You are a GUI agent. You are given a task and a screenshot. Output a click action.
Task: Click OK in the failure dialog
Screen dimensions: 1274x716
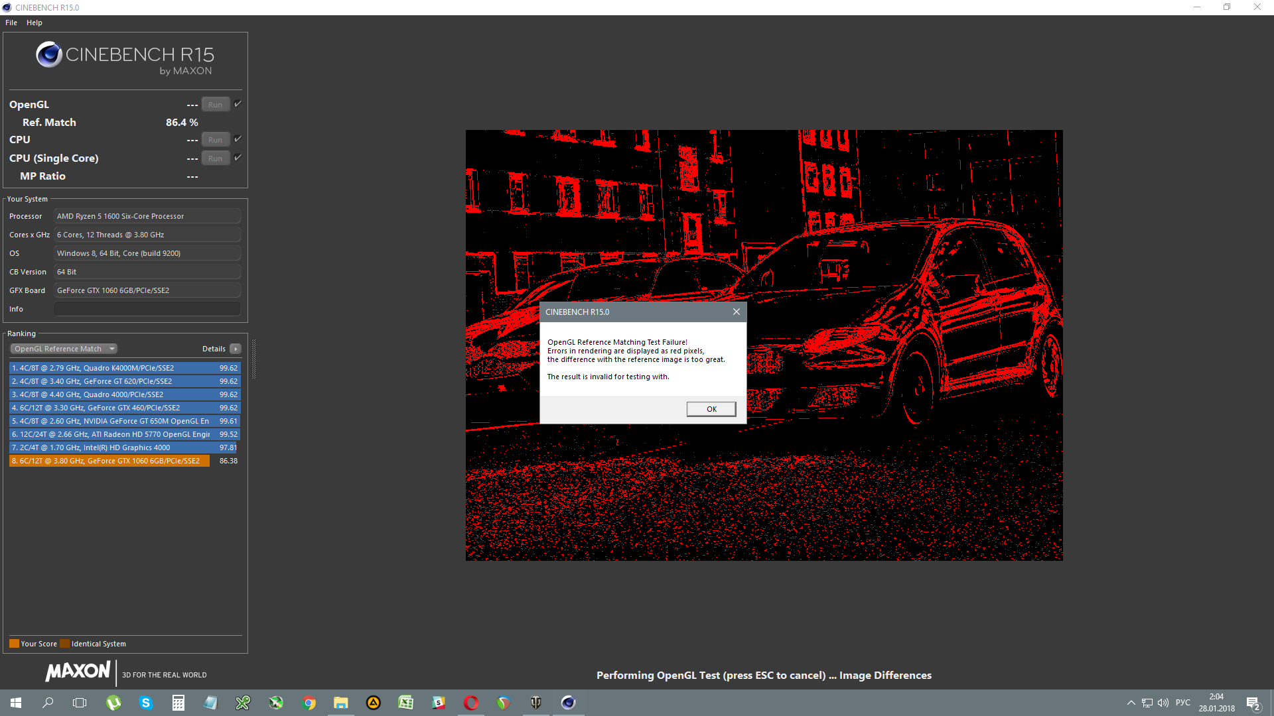711,409
